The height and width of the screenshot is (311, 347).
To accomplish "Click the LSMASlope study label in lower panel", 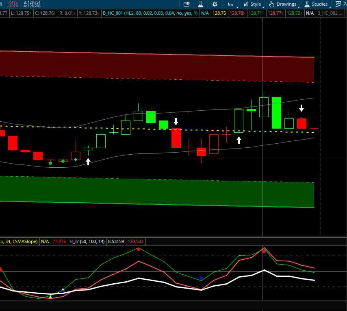I will pyautogui.click(x=19, y=241).
